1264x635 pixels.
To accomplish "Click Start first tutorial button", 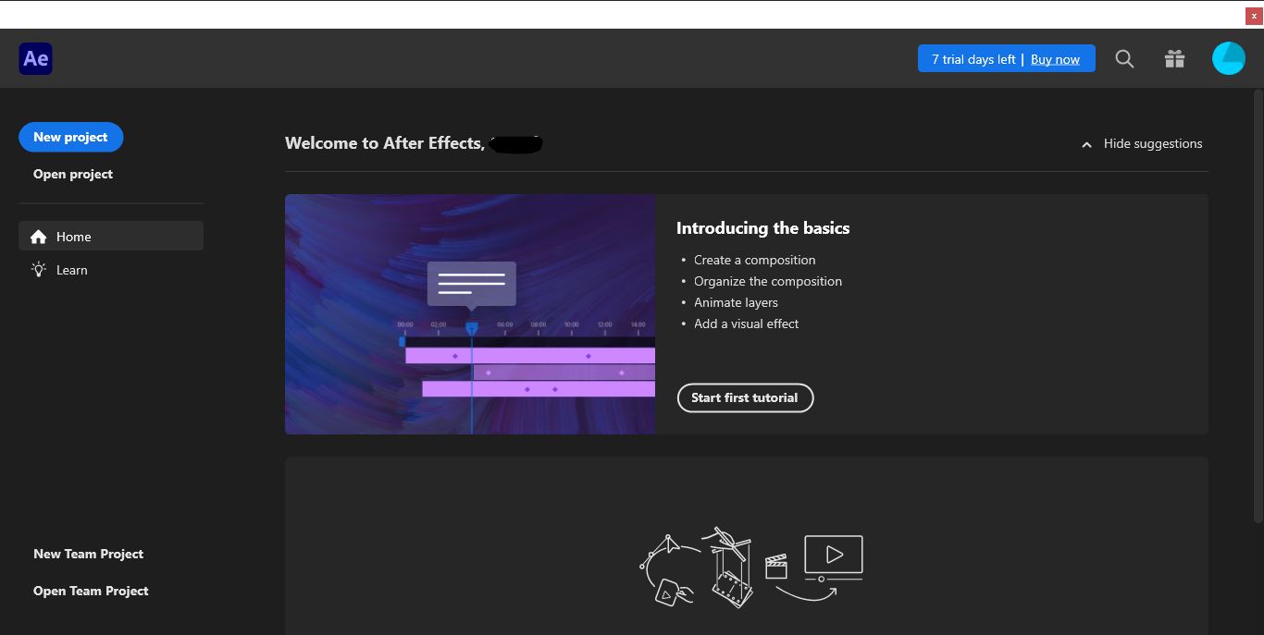I will click(x=745, y=397).
